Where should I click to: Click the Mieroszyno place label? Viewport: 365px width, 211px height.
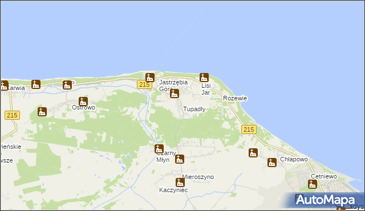point(198,177)
